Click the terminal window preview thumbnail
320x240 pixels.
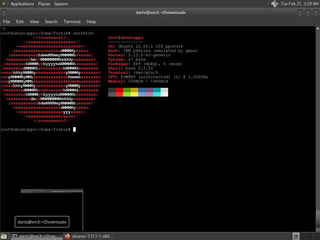tap(52, 210)
